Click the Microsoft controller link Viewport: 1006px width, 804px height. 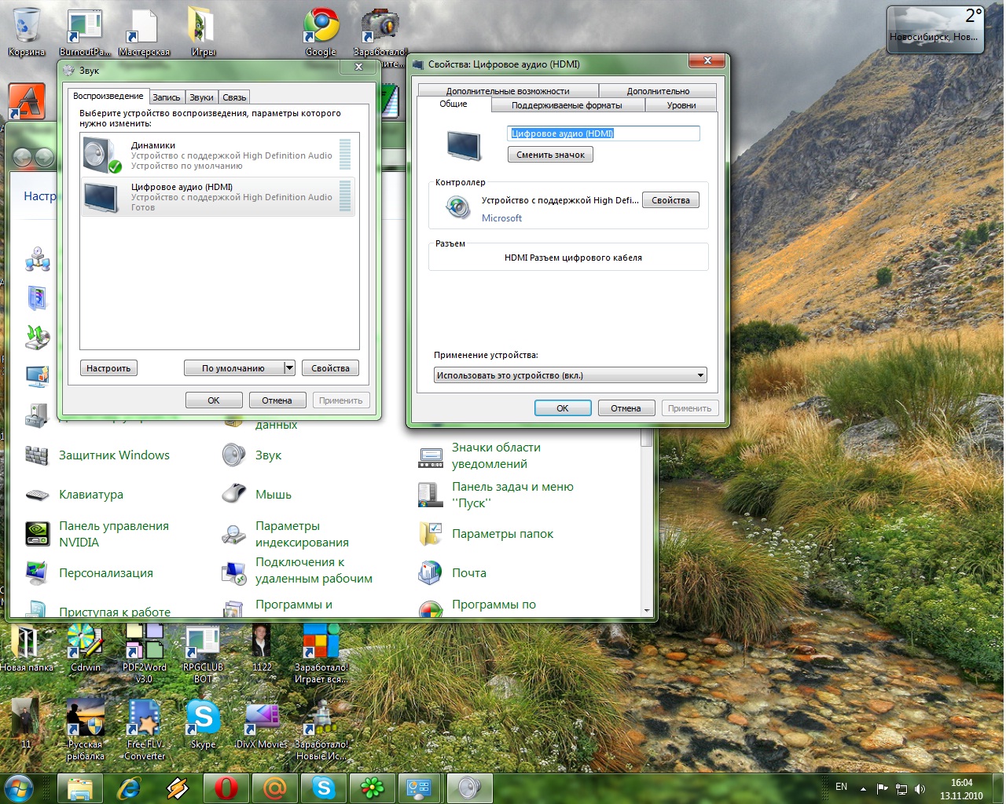(x=501, y=218)
